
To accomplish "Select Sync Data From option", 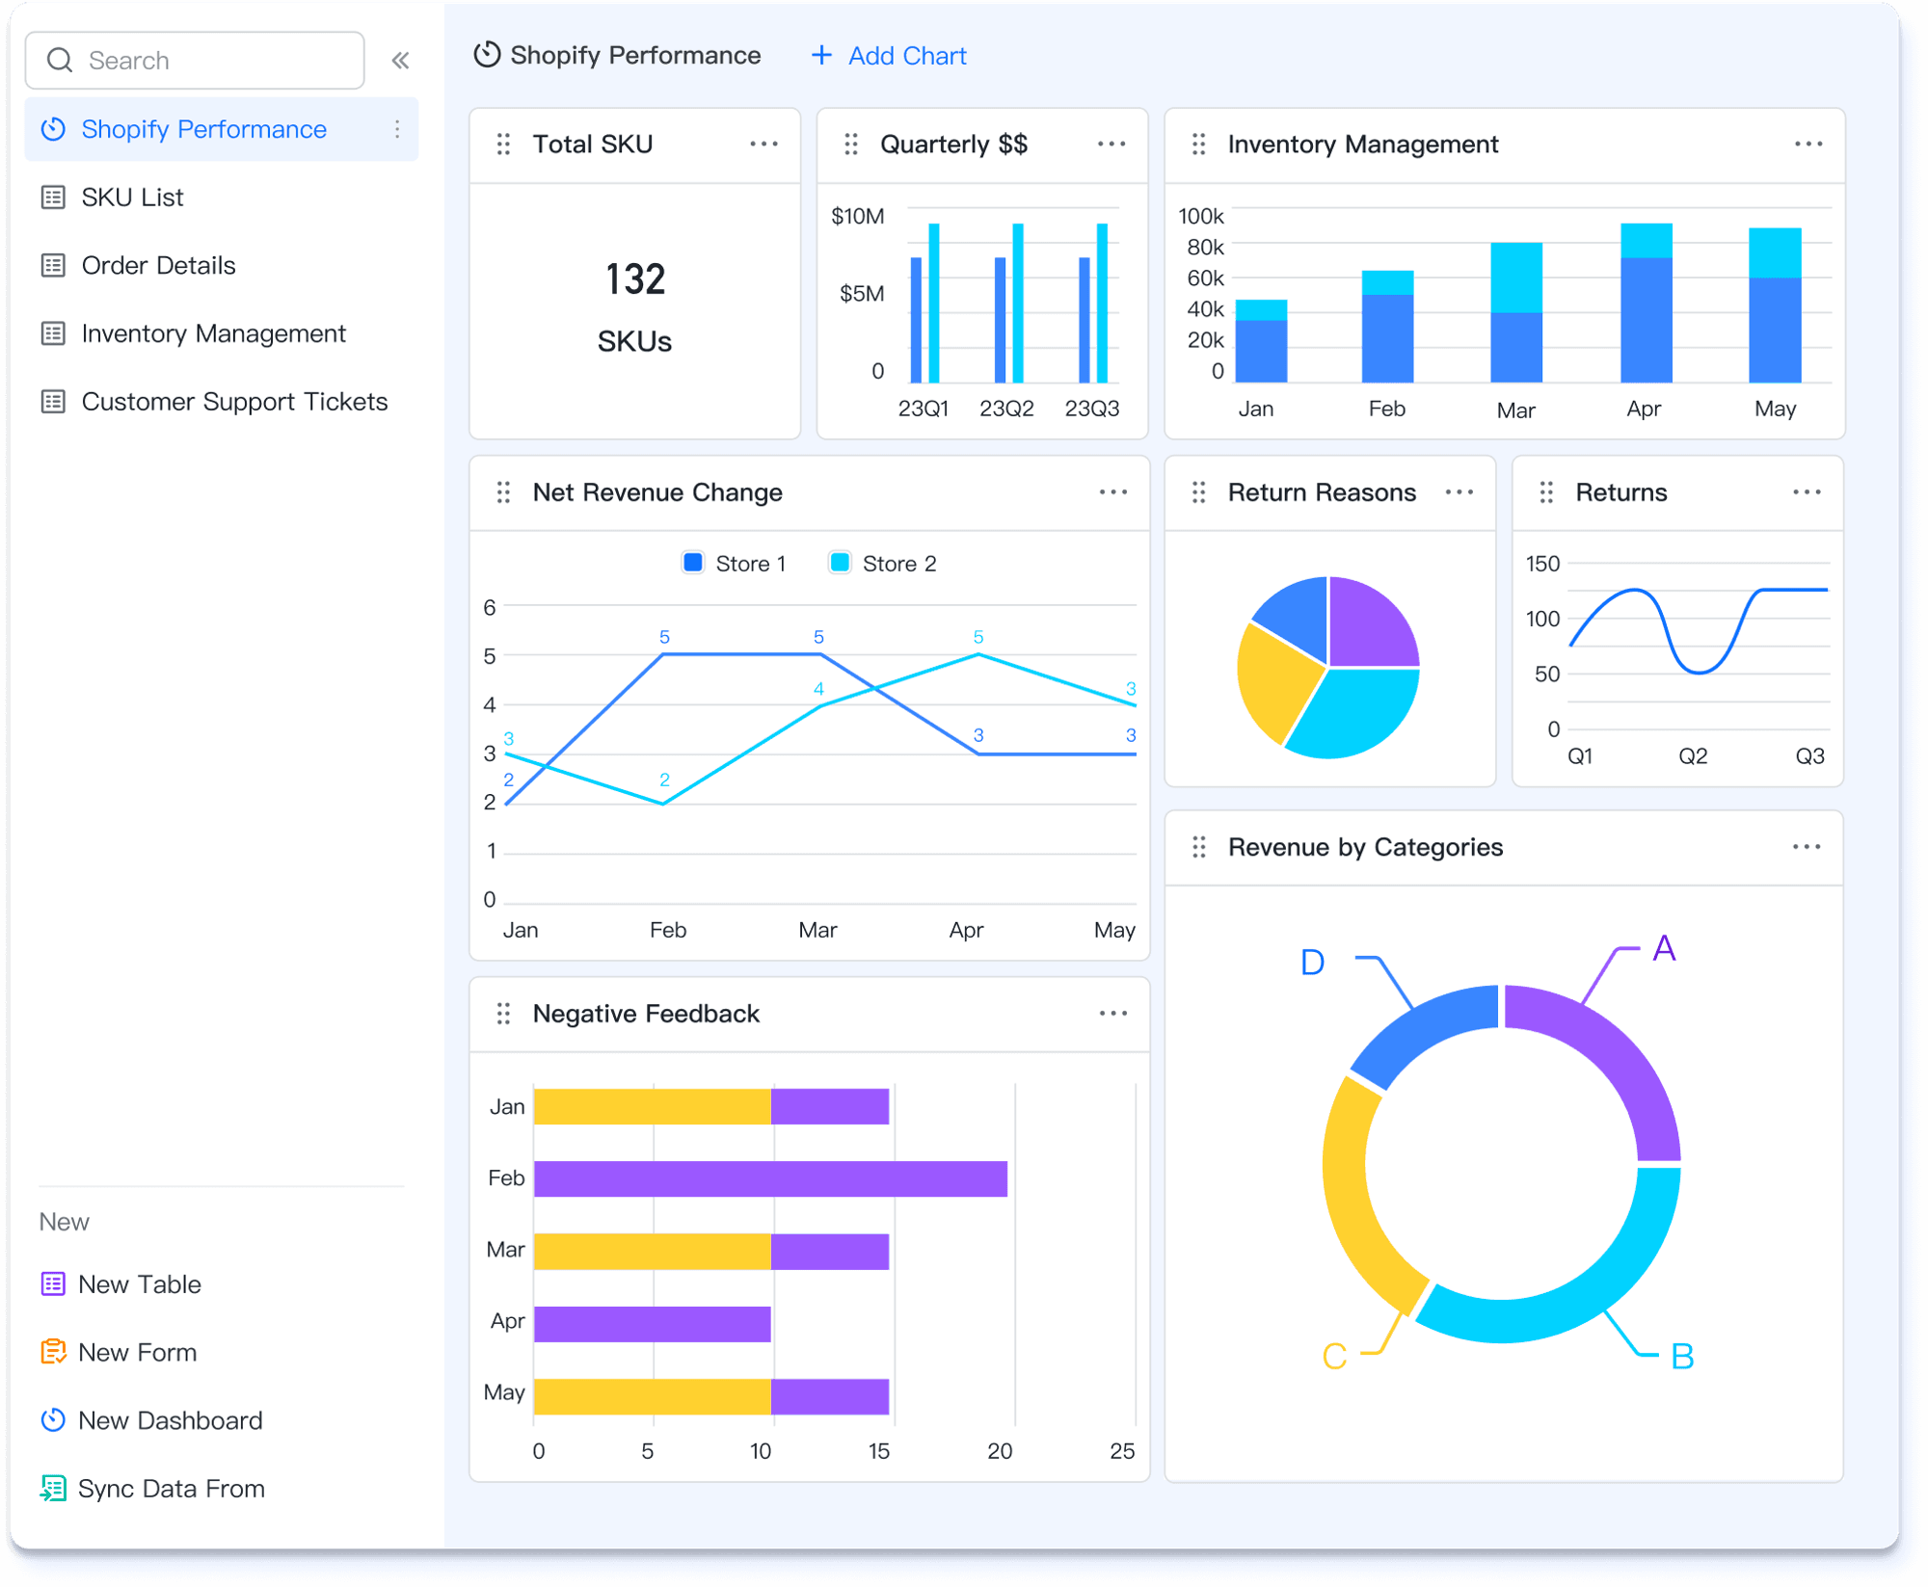I will [x=171, y=1489].
